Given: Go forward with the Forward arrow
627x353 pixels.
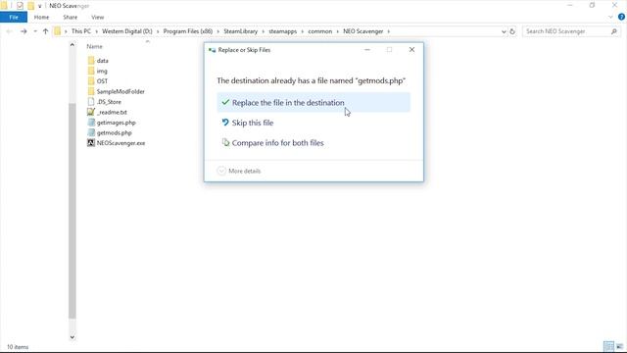Looking at the screenshot, I should (x=24, y=31).
